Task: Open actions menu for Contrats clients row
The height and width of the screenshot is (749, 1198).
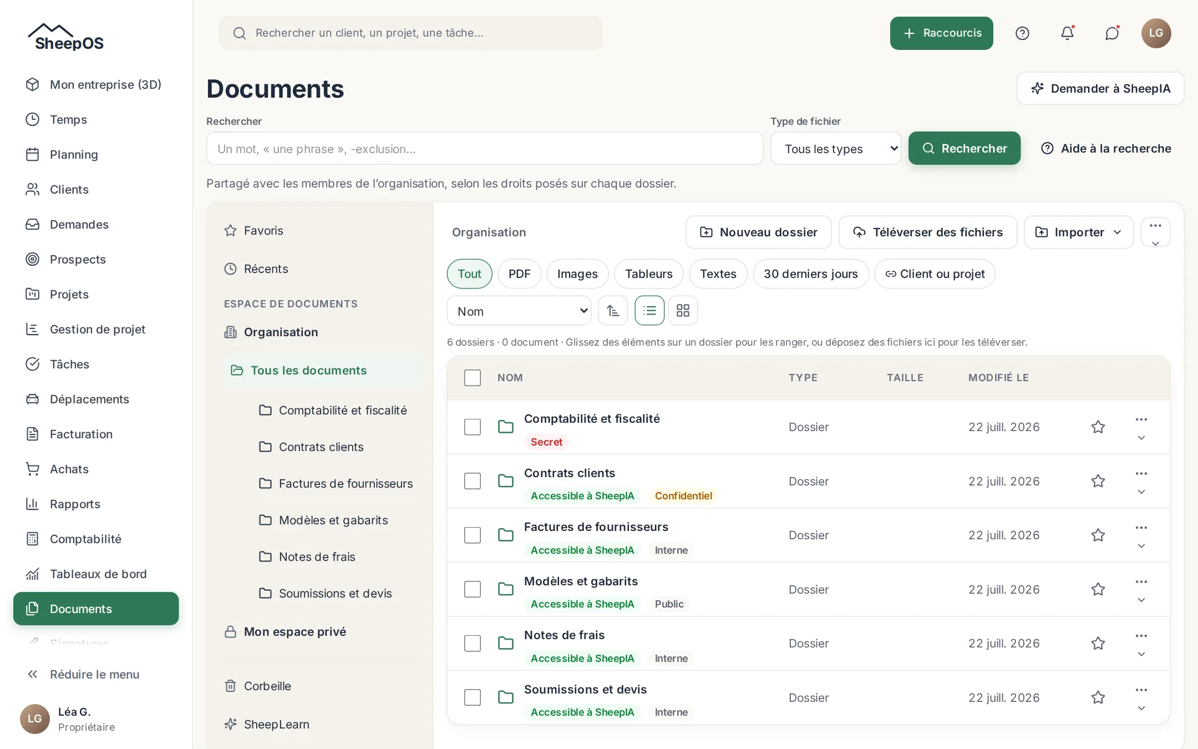Action: (1141, 481)
